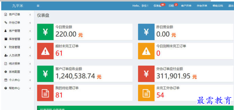
Task: Click the 人力资源 user-plus icon
Action: pos(6,55)
